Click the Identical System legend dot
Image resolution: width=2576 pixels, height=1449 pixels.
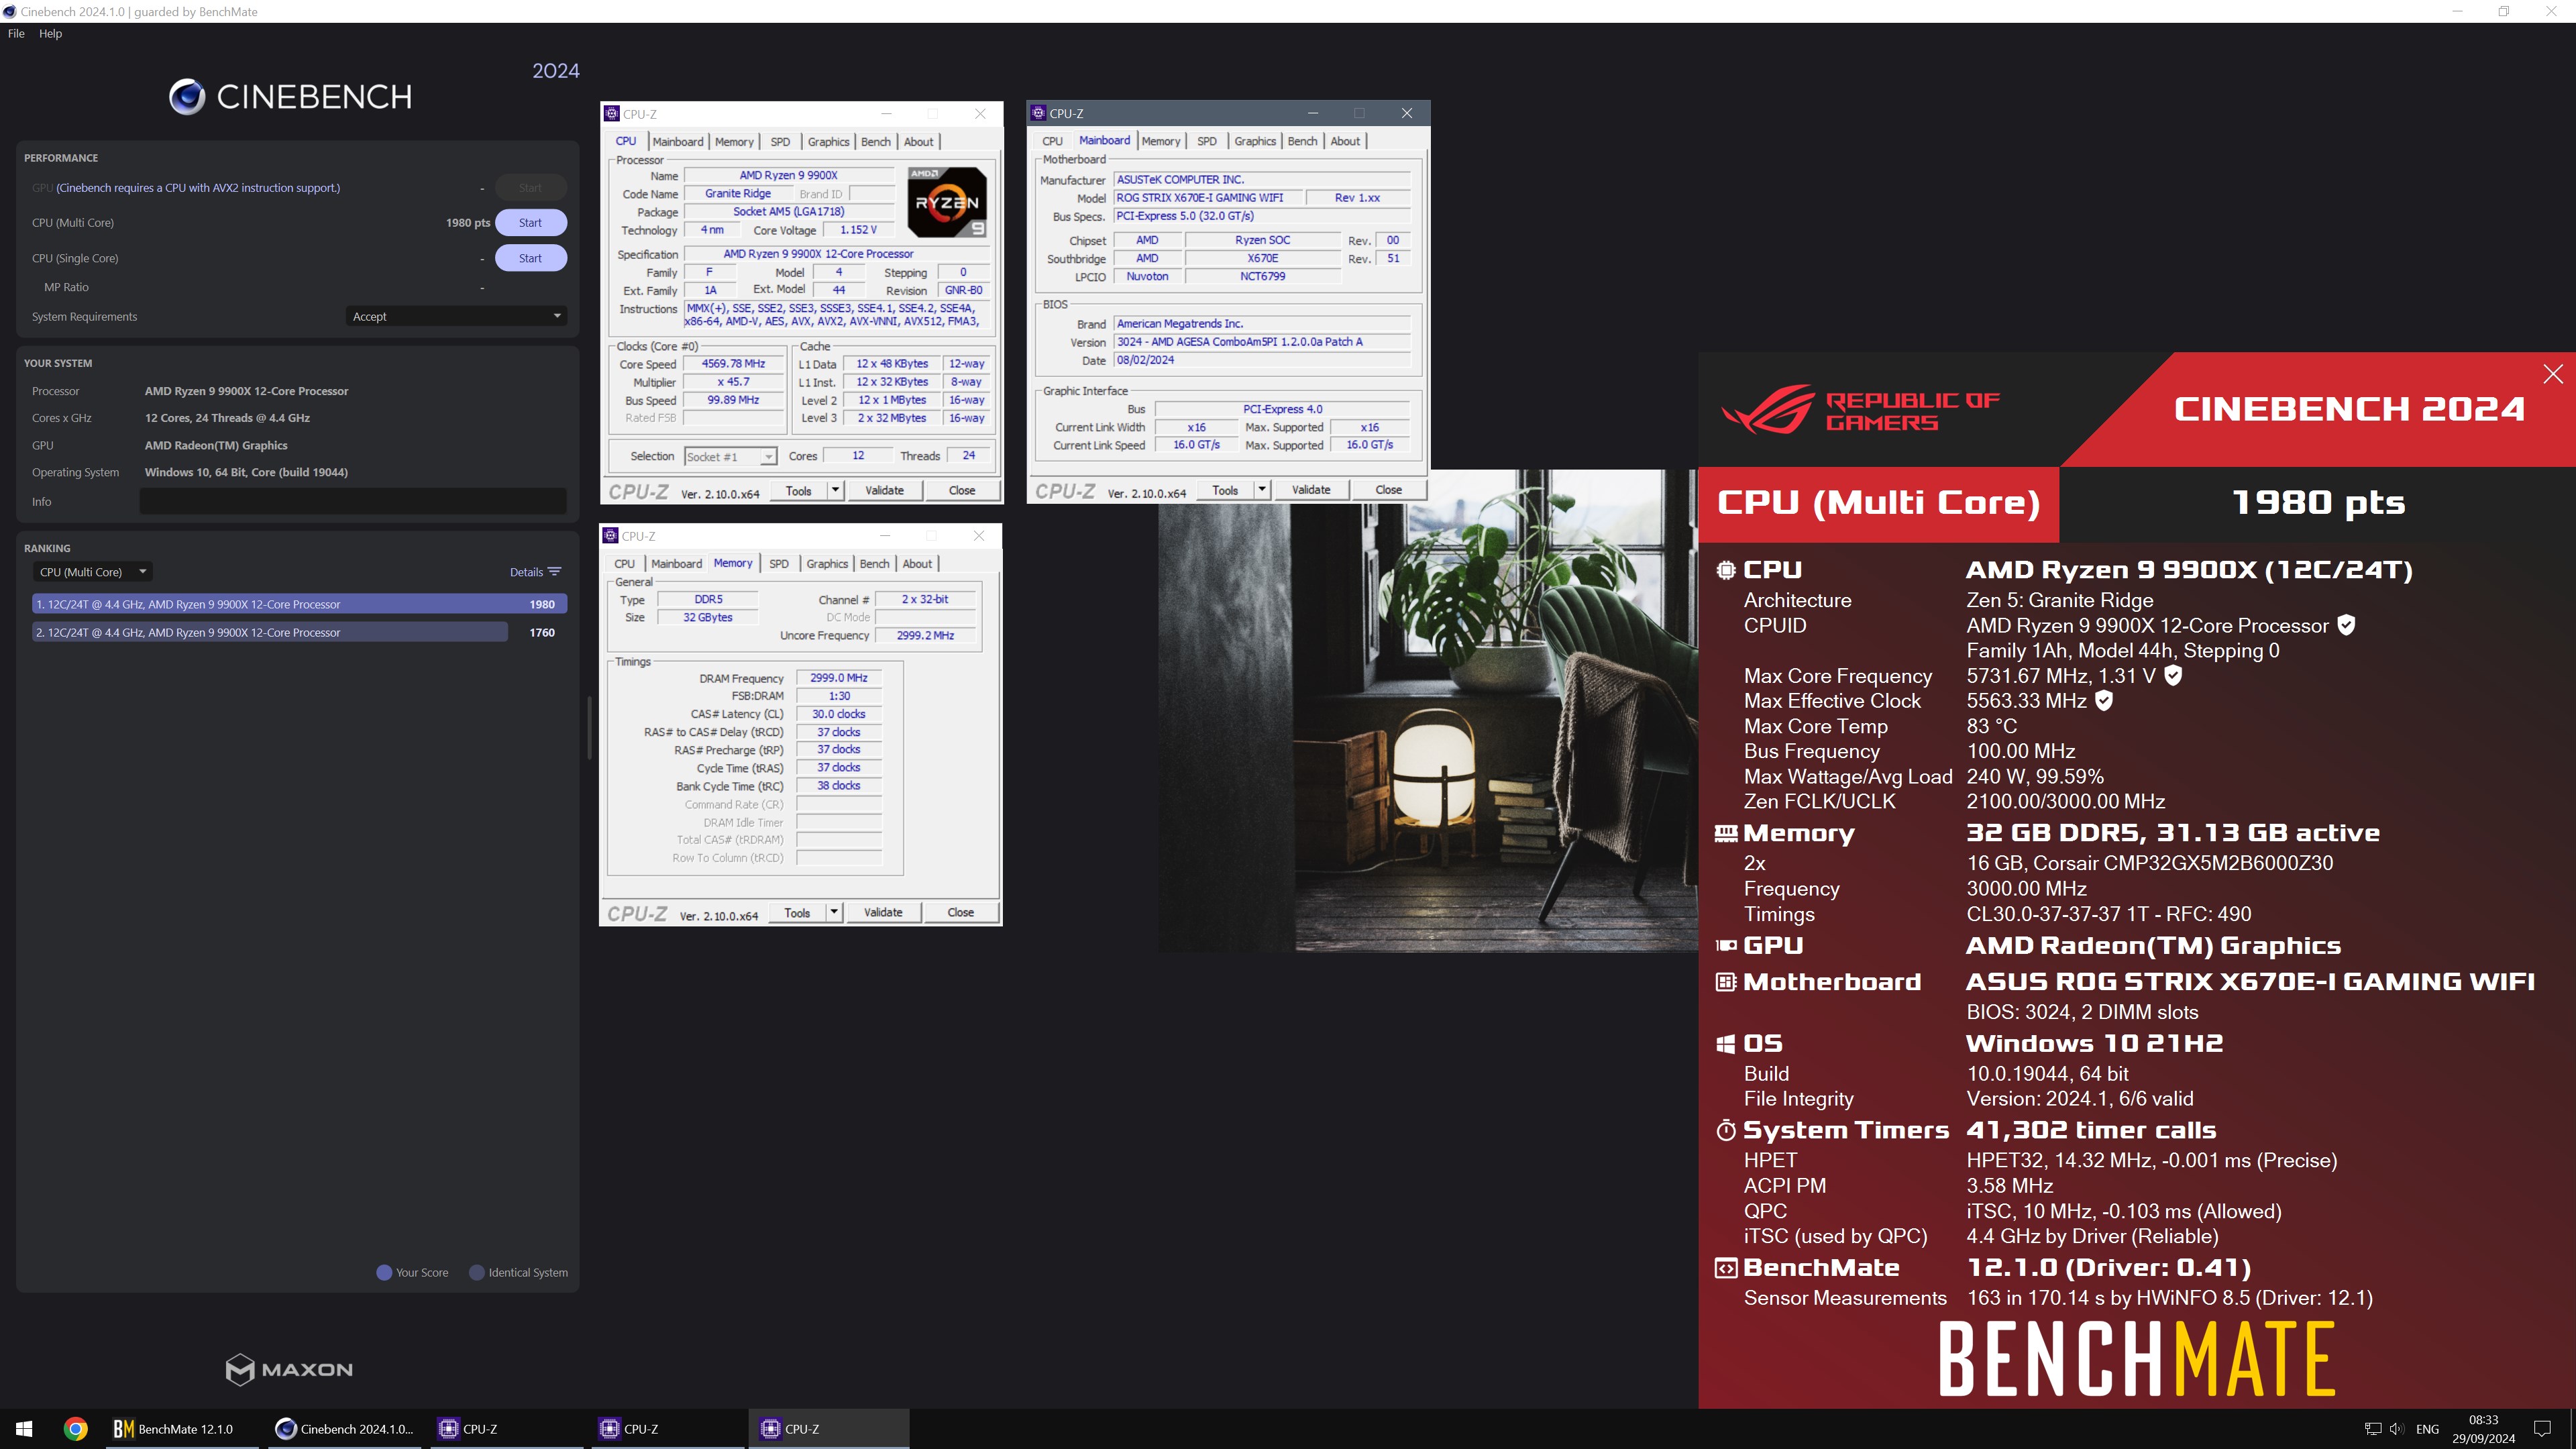tap(477, 1272)
